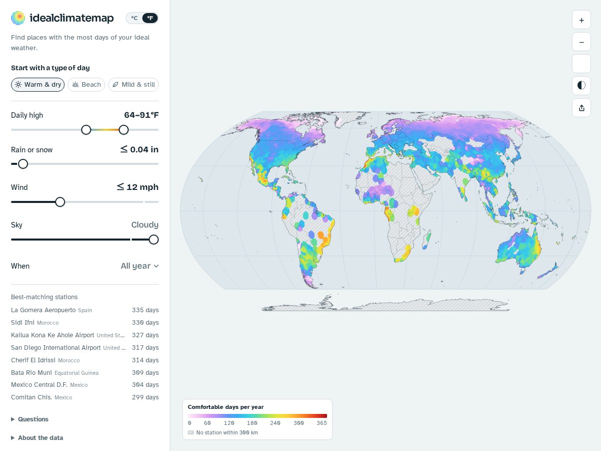601x451 pixels.
Task: Click the '335 days' value
Action: [145, 310]
